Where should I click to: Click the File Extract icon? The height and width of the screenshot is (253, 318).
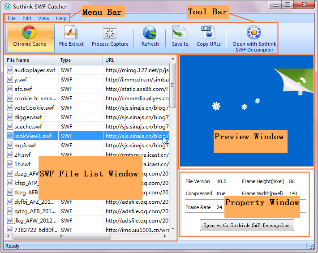coord(71,32)
